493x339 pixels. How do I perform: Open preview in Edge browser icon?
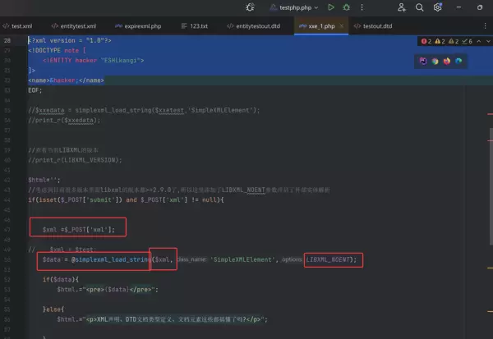458,61
